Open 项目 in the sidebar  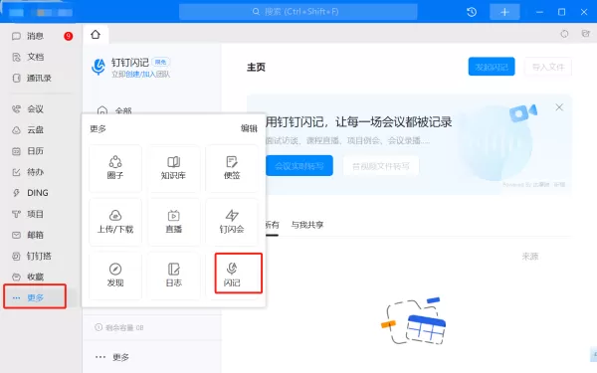click(34, 214)
